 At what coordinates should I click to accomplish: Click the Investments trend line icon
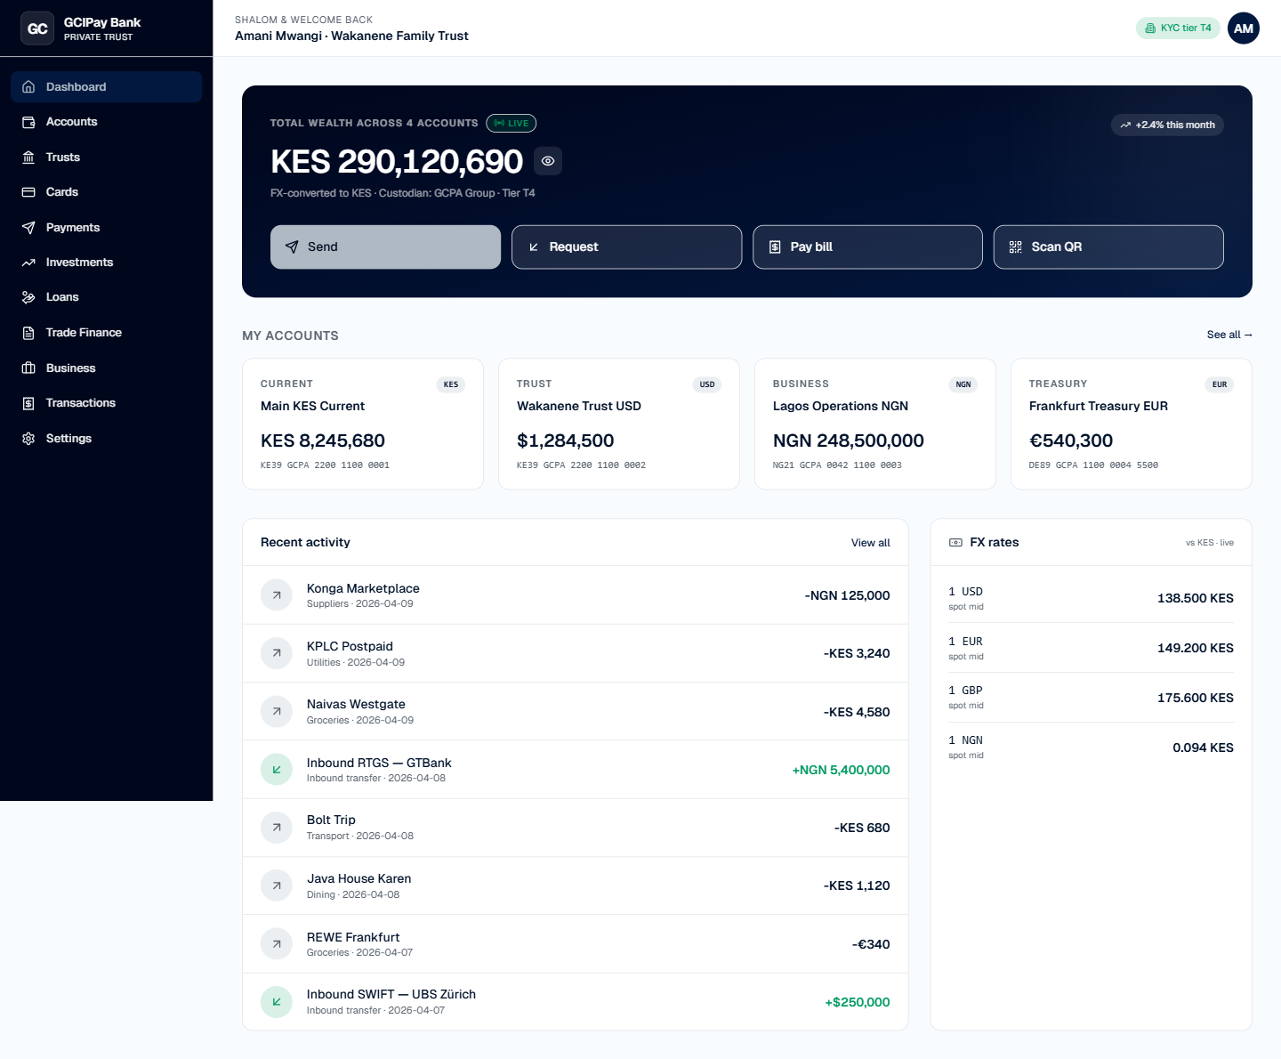tap(28, 263)
